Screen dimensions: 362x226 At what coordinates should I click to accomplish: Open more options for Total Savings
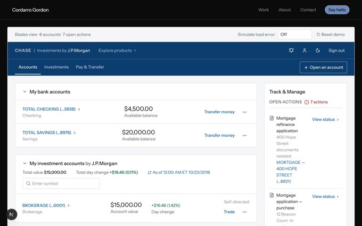tap(244, 136)
